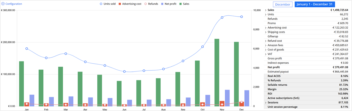The height and width of the screenshot is (111, 352).
Task: Expand the Cost of goods row chevron
Action: click(266, 49)
